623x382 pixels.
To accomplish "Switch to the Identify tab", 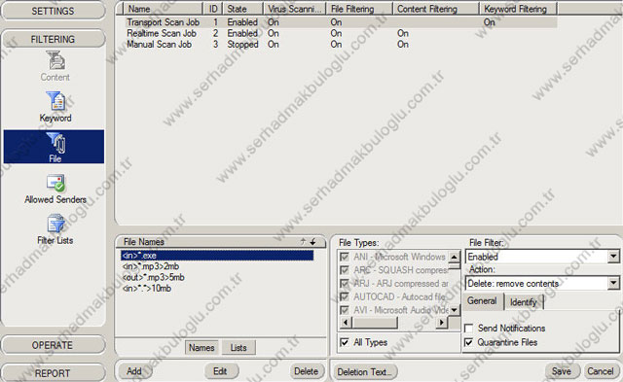I will pyautogui.click(x=524, y=302).
